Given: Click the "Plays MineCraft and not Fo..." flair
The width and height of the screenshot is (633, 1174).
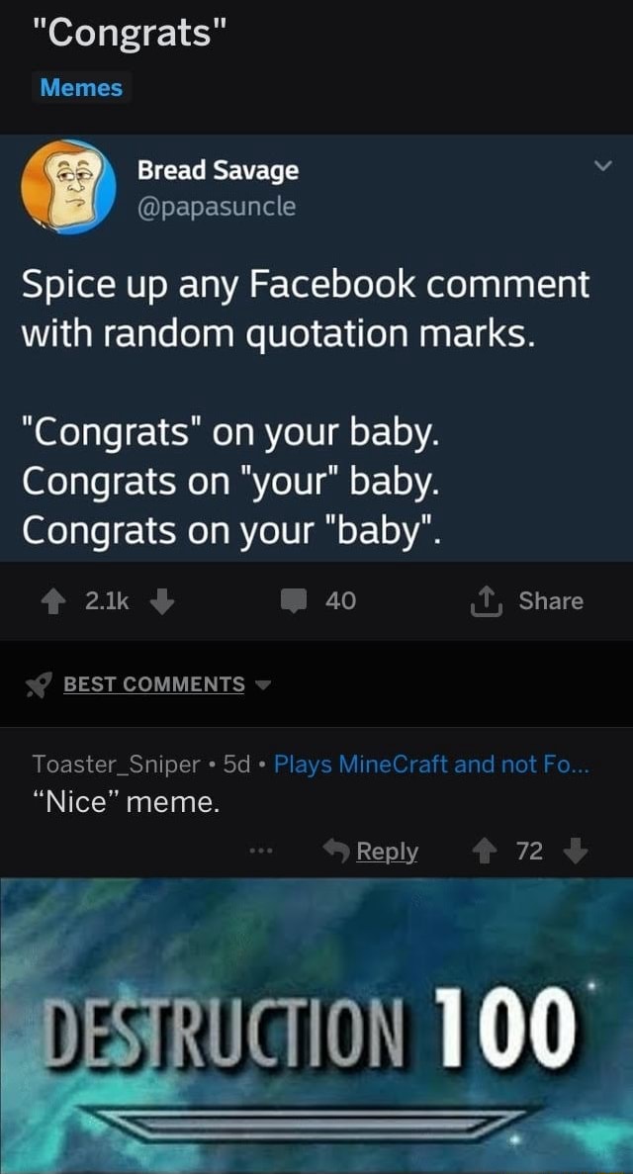Looking at the screenshot, I should 431,764.
